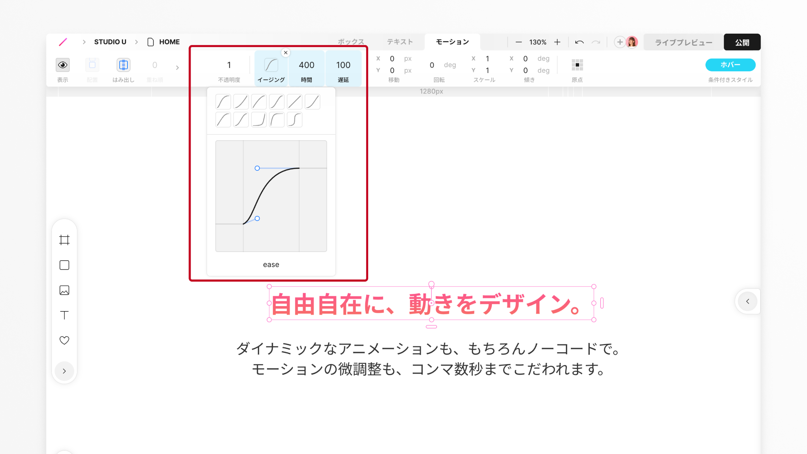Open the right side panel chevron
Image resolution: width=807 pixels, height=454 pixels.
coord(747,302)
